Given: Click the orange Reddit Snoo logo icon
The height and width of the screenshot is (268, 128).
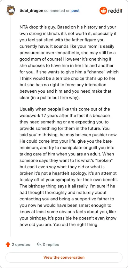Looking at the screenshot, I should click(103, 11).
